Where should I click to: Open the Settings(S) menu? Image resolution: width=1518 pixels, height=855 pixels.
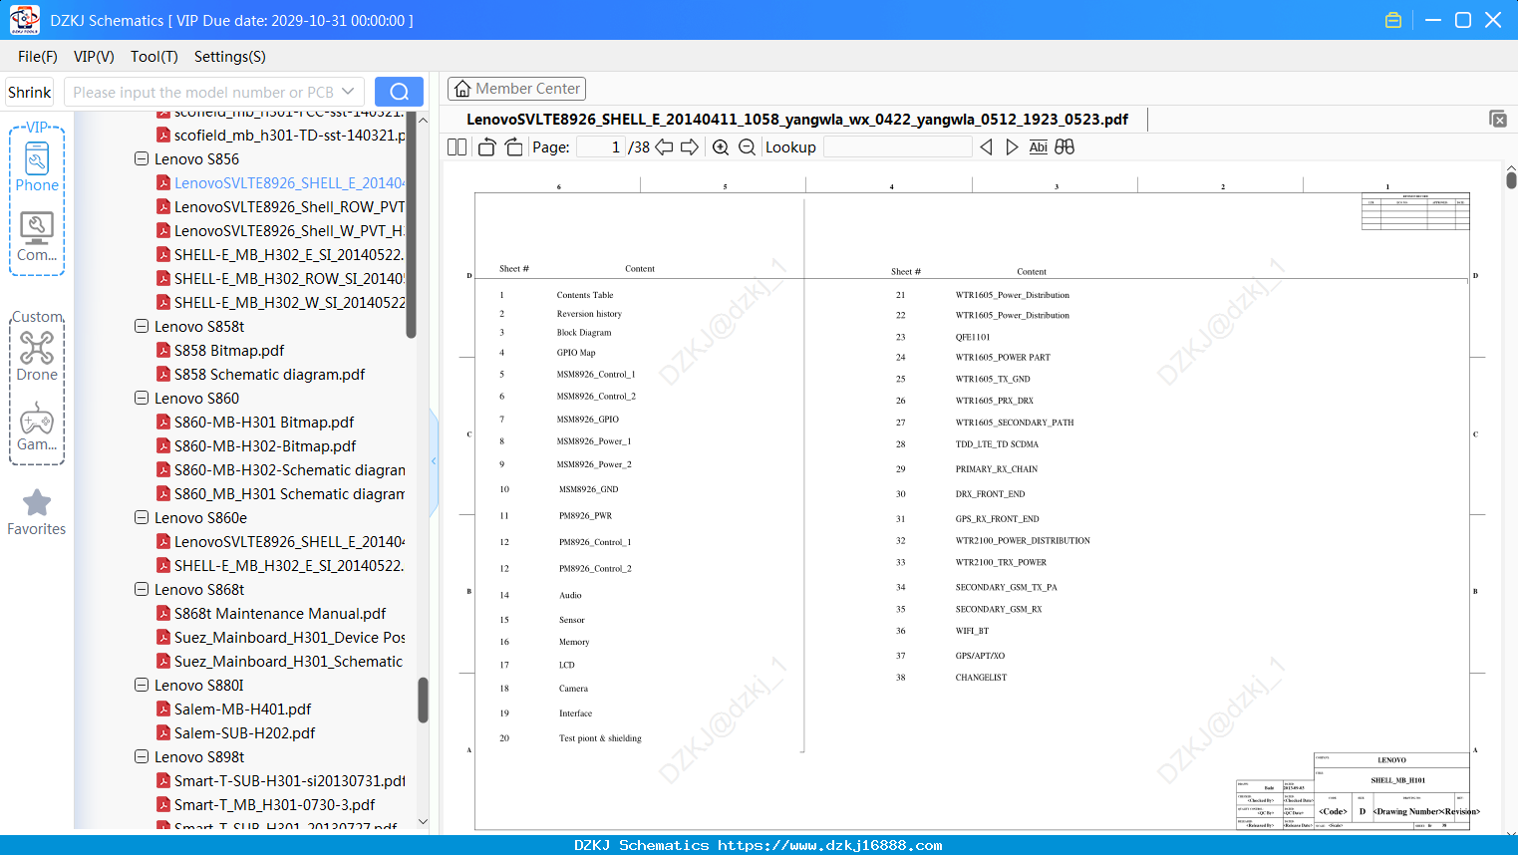pyautogui.click(x=230, y=57)
